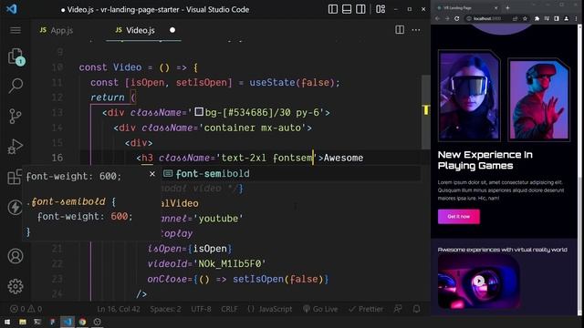Reload the browser page
The width and height of the screenshot is (584, 328).
point(456,18)
